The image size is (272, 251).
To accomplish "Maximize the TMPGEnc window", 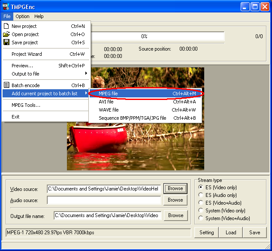I will point(255,7).
